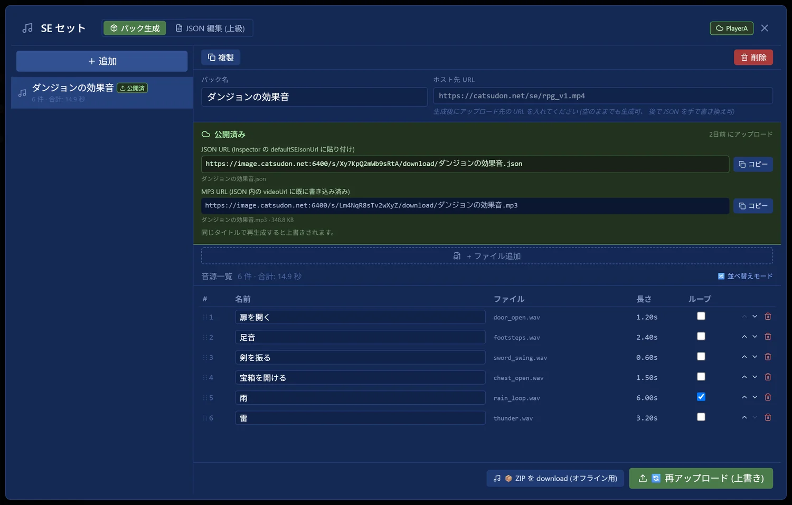Focus the パック名 input field
This screenshot has width=792, height=505.
coord(314,97)
